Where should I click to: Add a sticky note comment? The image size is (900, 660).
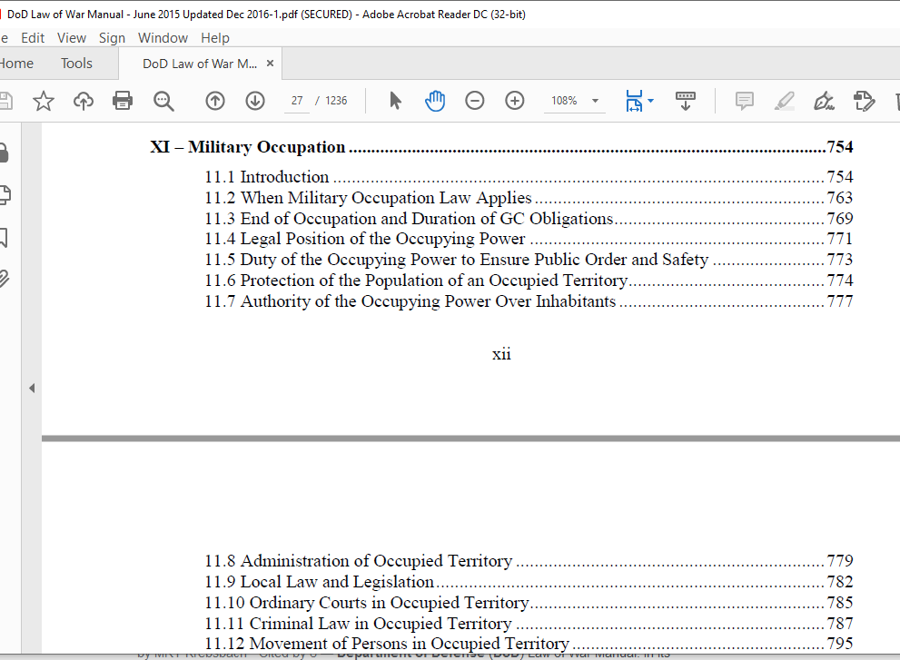click(x=745, y=101)
